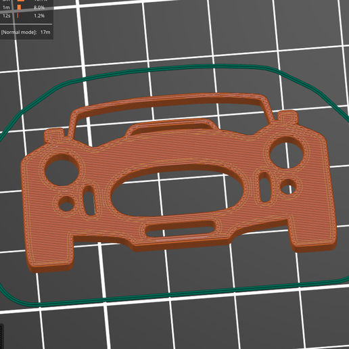Click the 12s legend row time

click(x=7, y=16)
